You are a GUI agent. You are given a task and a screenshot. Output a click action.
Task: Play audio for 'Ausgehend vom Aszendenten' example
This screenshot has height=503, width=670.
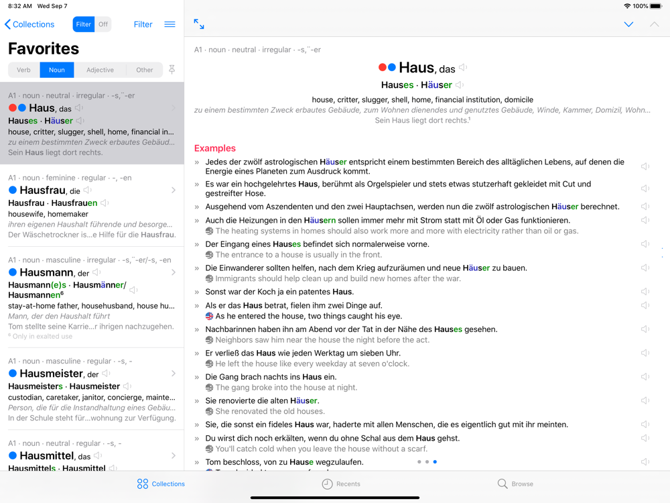click(645, 207)
